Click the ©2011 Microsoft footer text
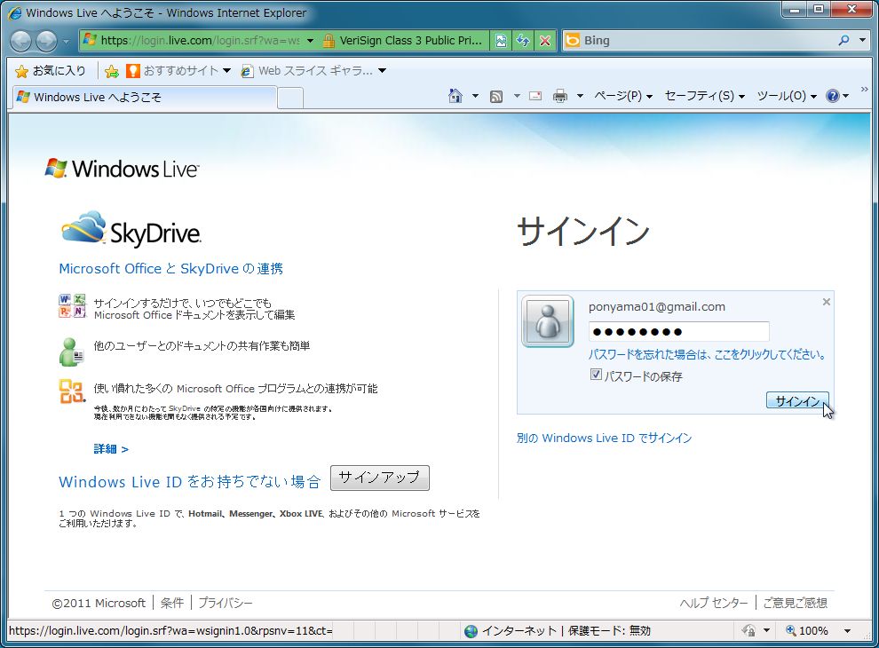This screenshot has height=648, width=879. [x=98, y=603]
